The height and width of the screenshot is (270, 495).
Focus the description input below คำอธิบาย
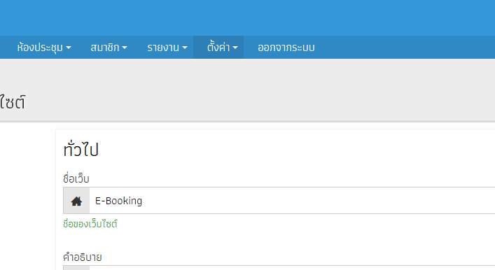coord(292,268)
